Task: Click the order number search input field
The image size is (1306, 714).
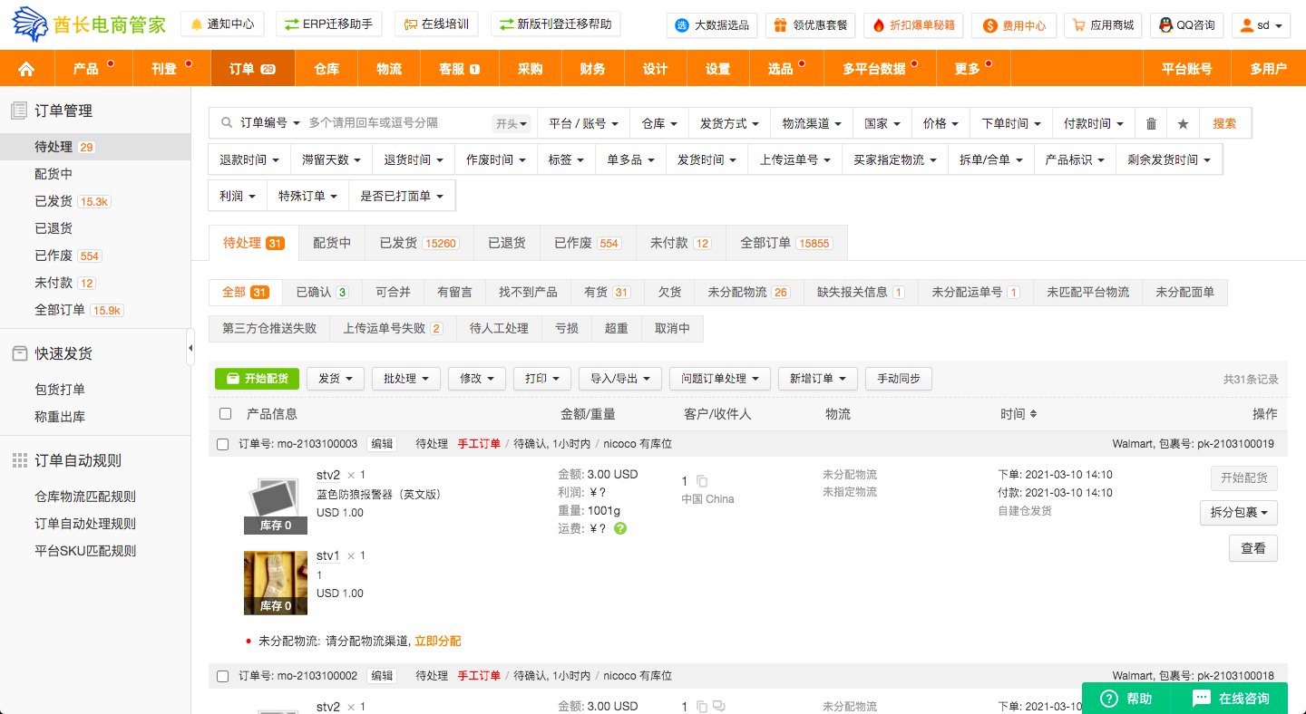Action: pyautogui.click(x=397, y=123)
